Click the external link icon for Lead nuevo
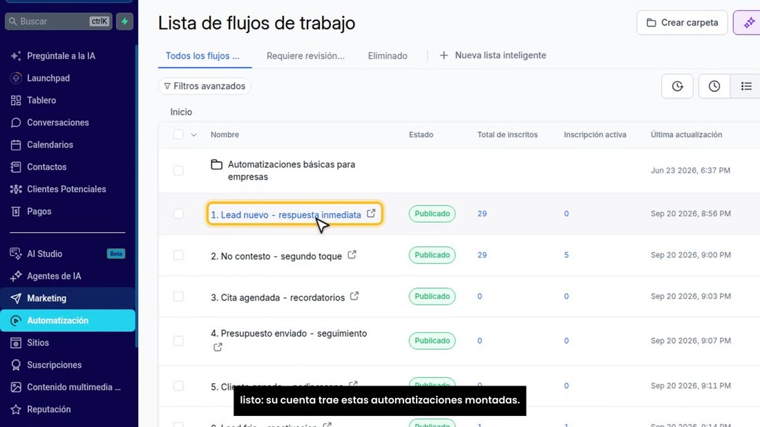This screenshot has height=427, width=760. 371,213
